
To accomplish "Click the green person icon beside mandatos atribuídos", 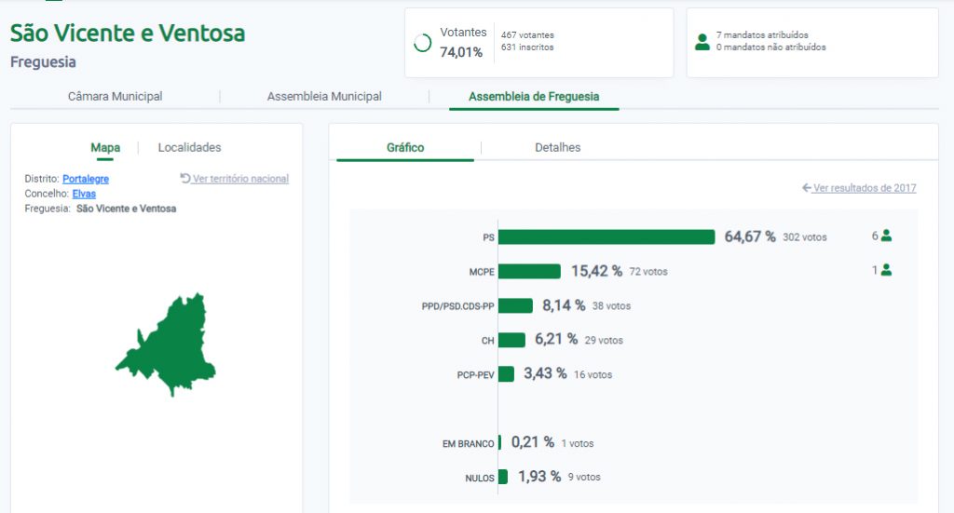I will (x=702, y=42).
